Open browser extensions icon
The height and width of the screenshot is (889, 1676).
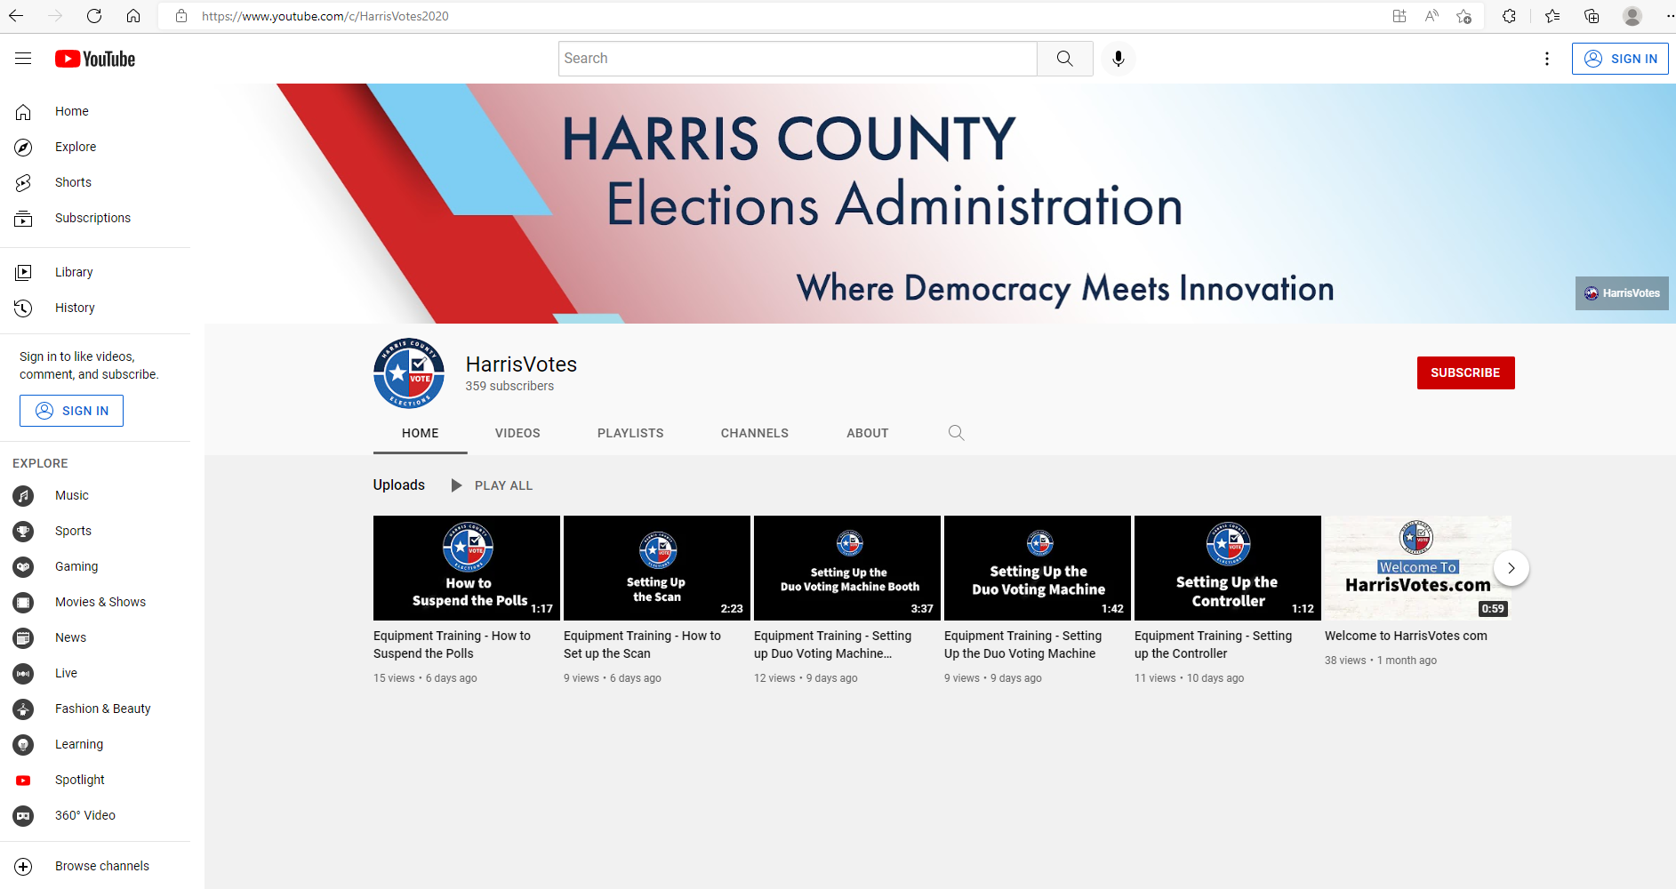point(1509,16)
